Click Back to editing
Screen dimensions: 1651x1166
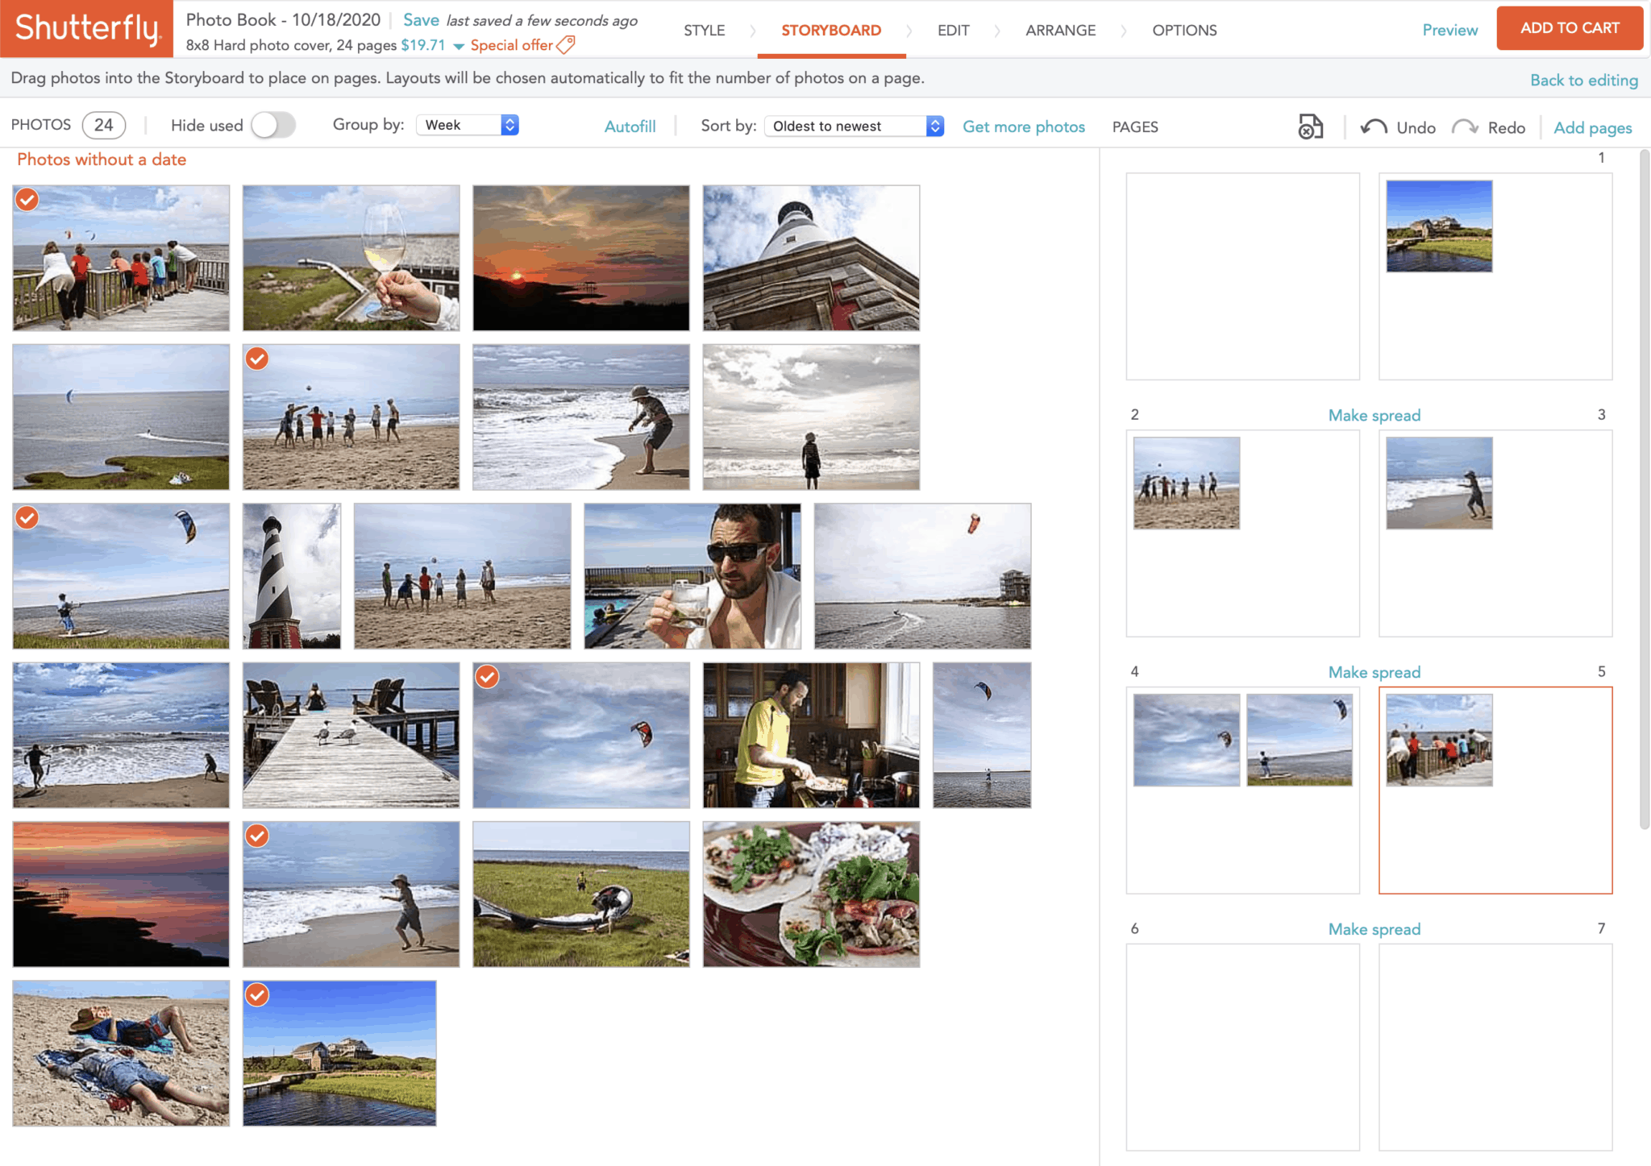click(1582, 80)
